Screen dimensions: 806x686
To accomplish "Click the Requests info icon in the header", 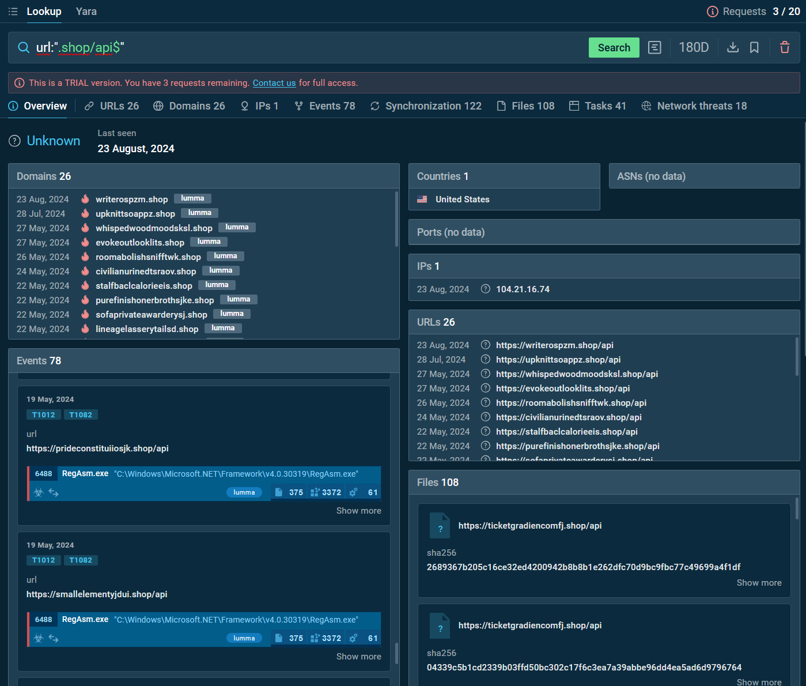I will click(713, 11).
